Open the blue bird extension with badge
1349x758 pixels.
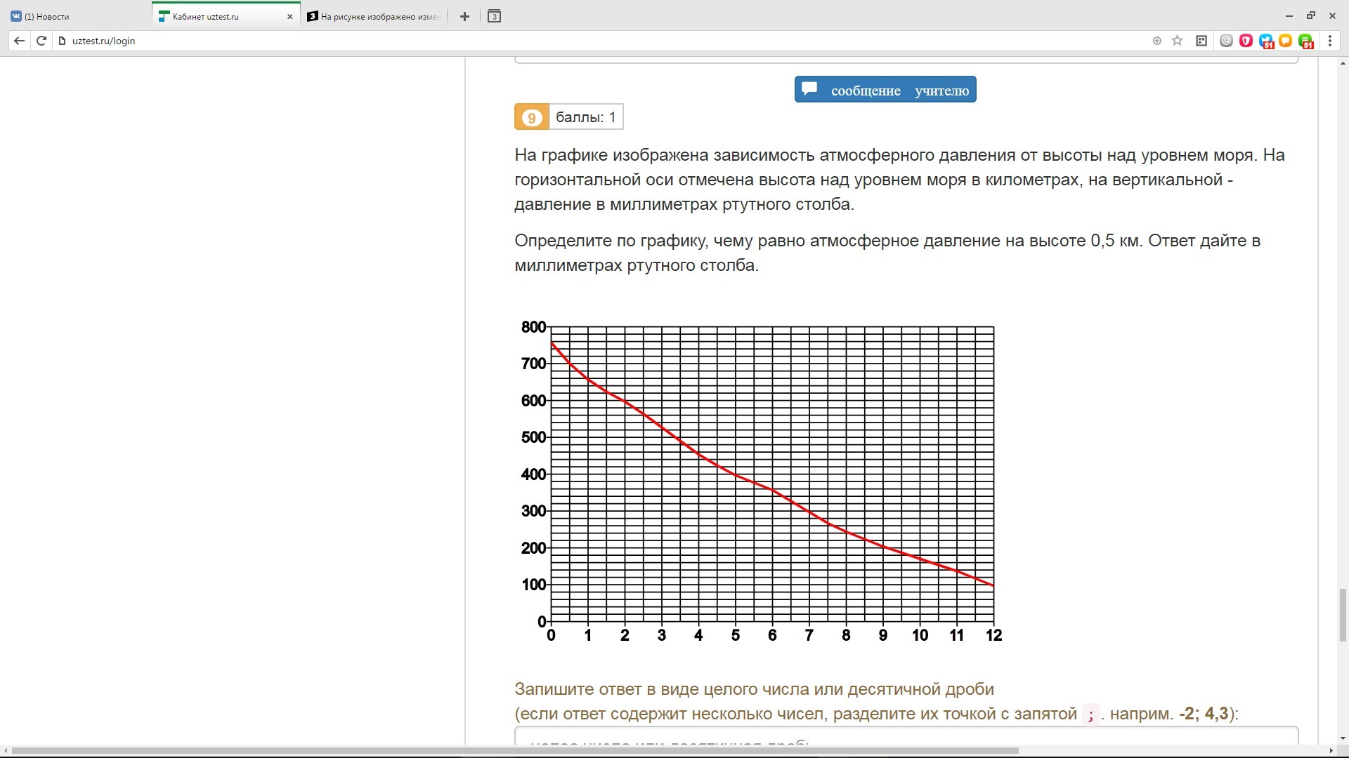(x=1266, y=41)
